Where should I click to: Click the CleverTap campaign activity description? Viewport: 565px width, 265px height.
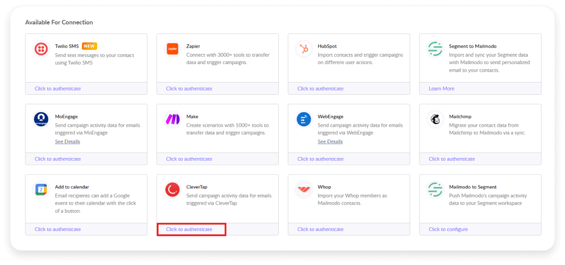coord(229,199)
